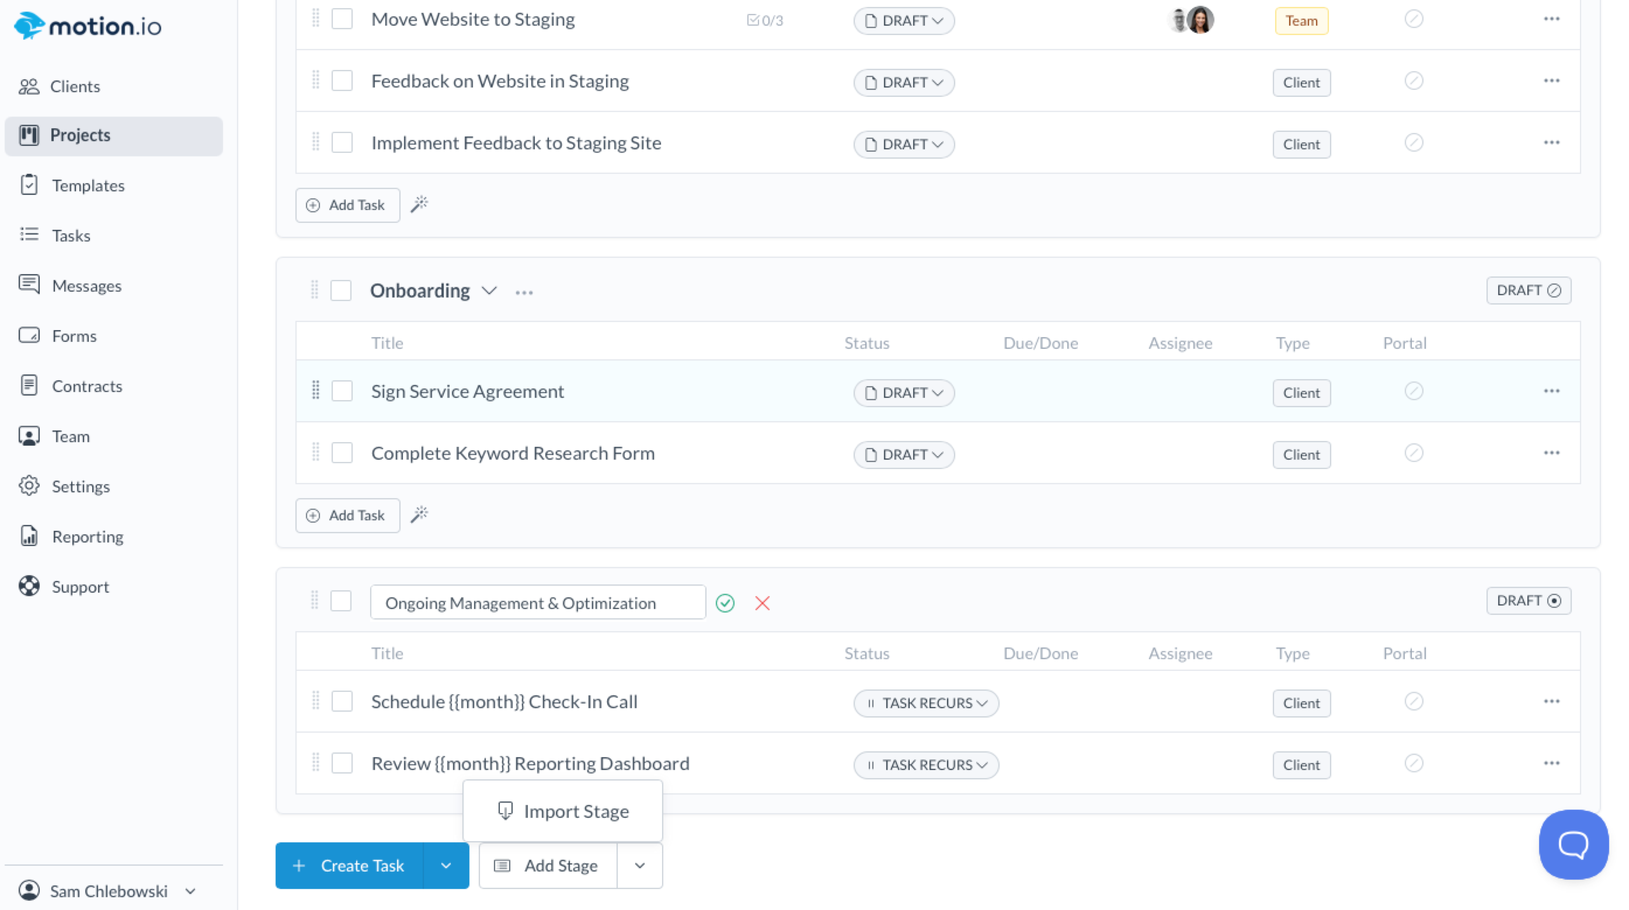Screen dimensions: 1629x910
Task: Open Contracts in sidebar
Action: [114, 386]
